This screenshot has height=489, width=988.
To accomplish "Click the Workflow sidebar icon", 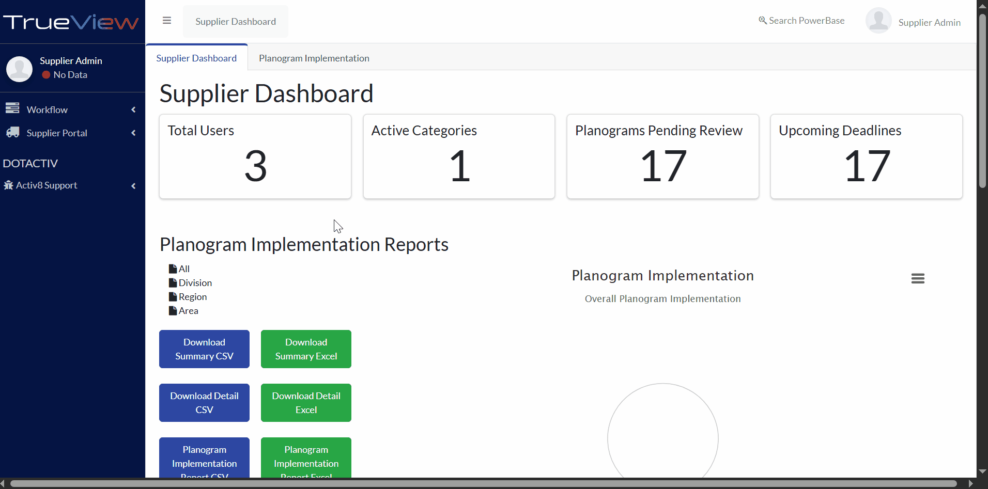I will (12, 108).
